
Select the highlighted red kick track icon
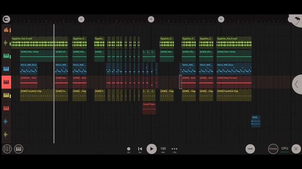pyautogui.click(x=6, y=82)
